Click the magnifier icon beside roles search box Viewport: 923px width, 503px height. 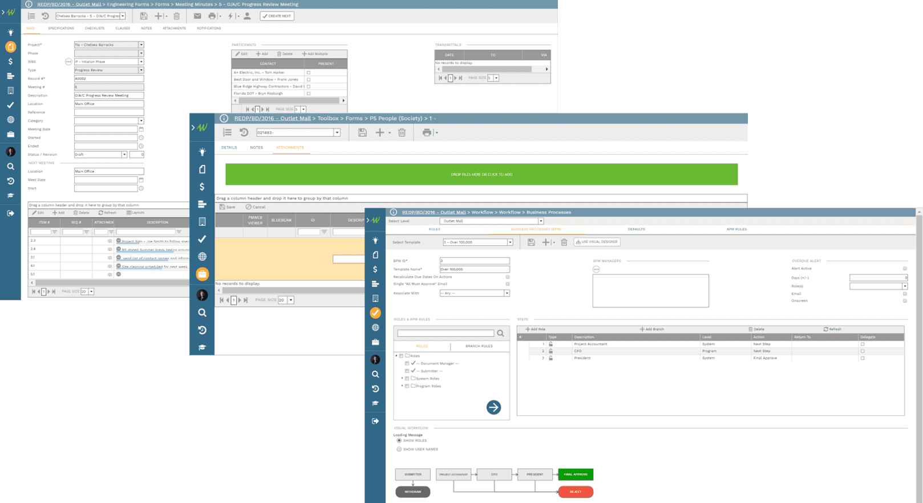[x=500, y=333]
